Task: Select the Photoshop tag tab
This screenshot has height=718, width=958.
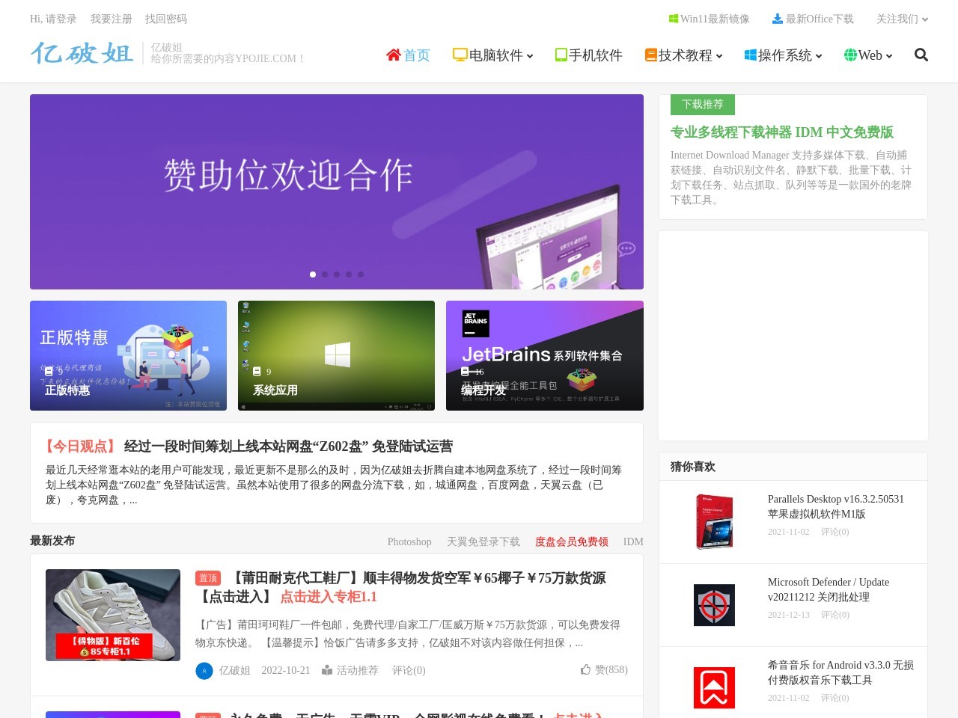Action: click(409, 541)
